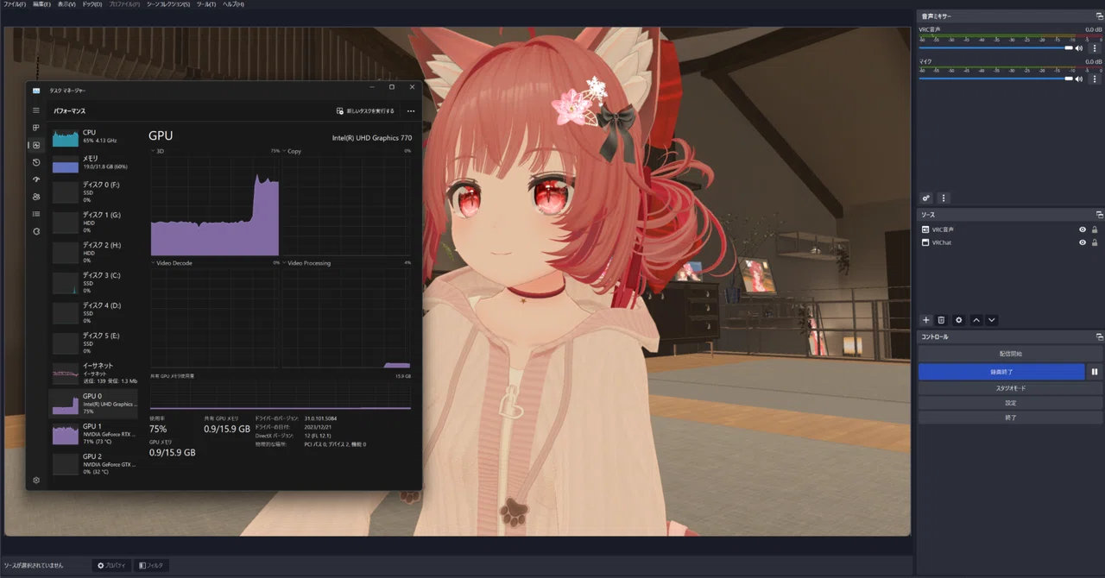This screenshot has width=1105, height=578.
Task: Open source フィルタ filters button
Action: click(x=151, y=565)
